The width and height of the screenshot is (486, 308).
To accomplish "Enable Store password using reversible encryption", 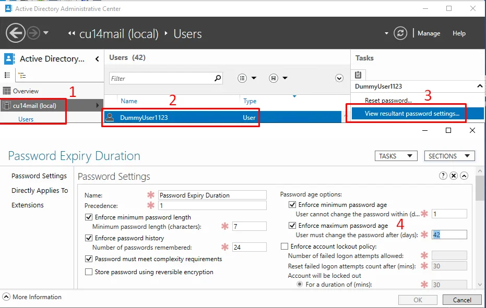I will pyautogui.click(x=89, y=272).
